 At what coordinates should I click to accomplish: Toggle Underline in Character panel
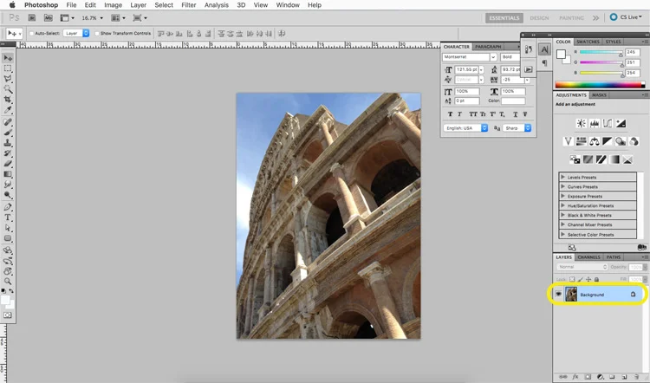pos(516,114)
